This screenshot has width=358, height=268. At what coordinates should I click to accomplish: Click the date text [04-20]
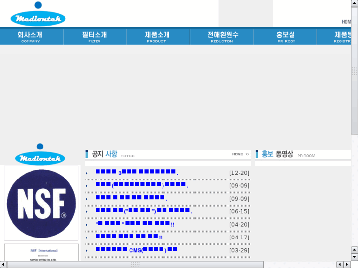tap(239, 224)
